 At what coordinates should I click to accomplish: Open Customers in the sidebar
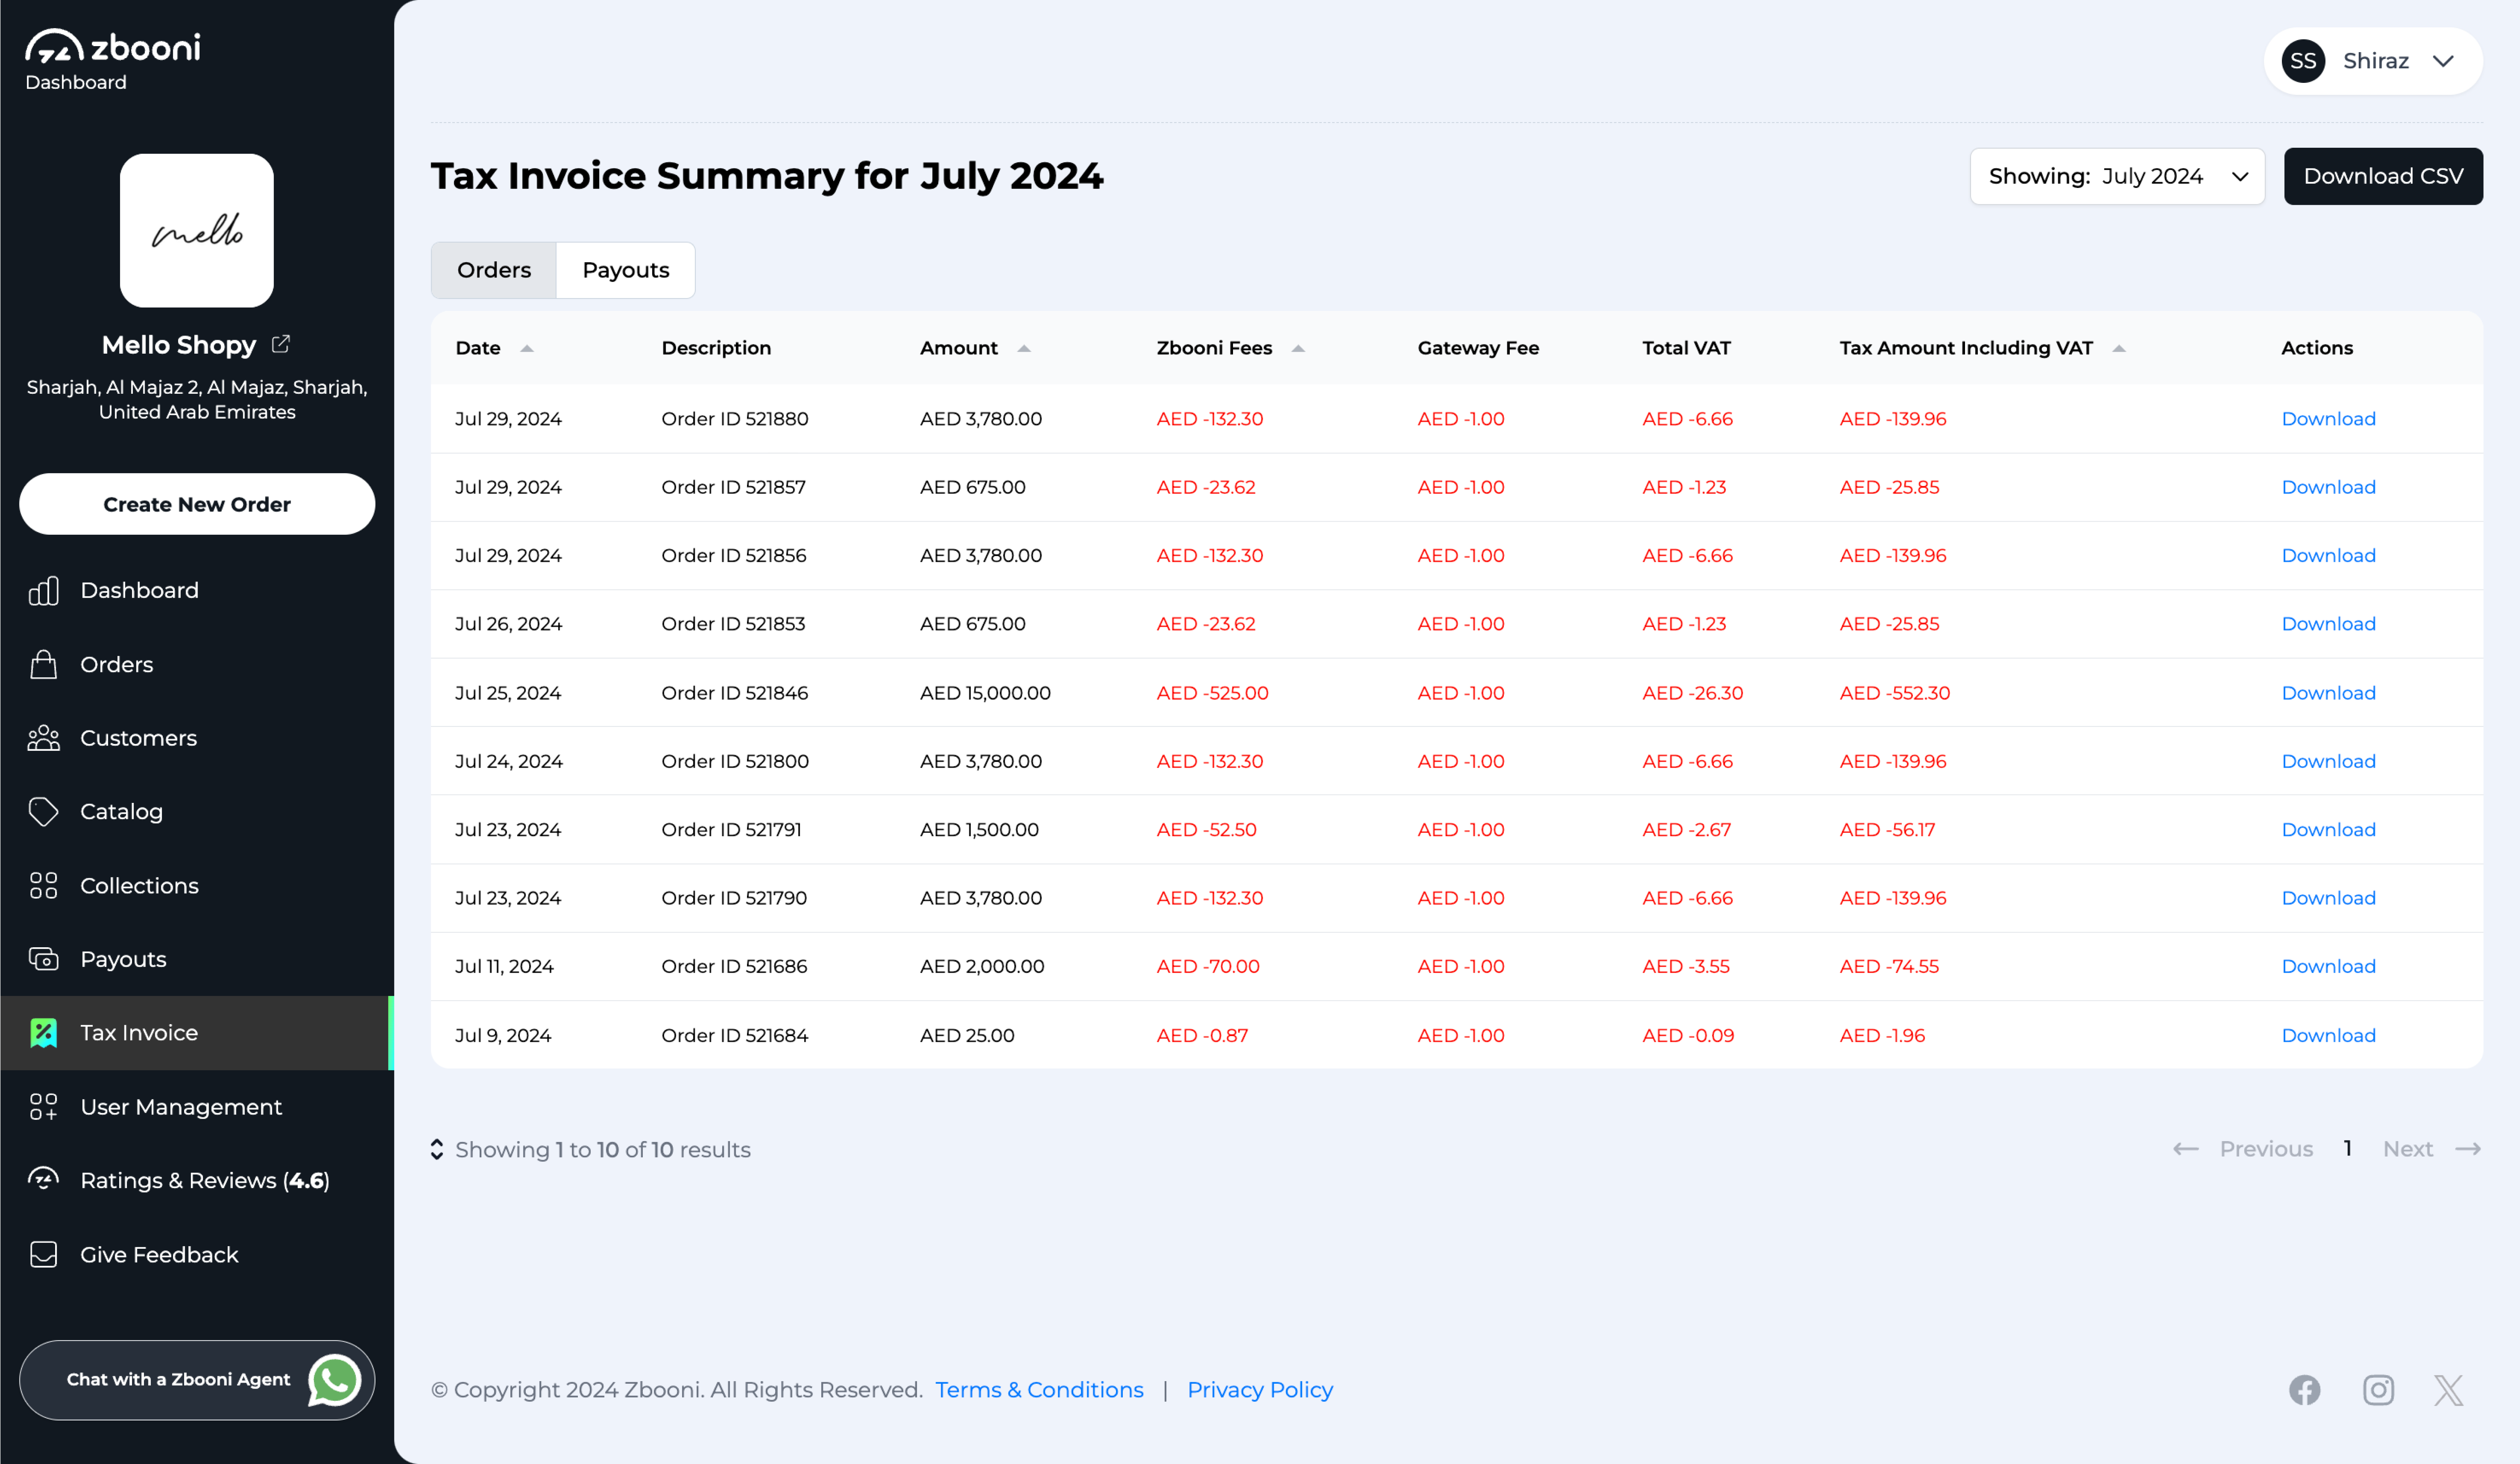(x=196, y=738)
